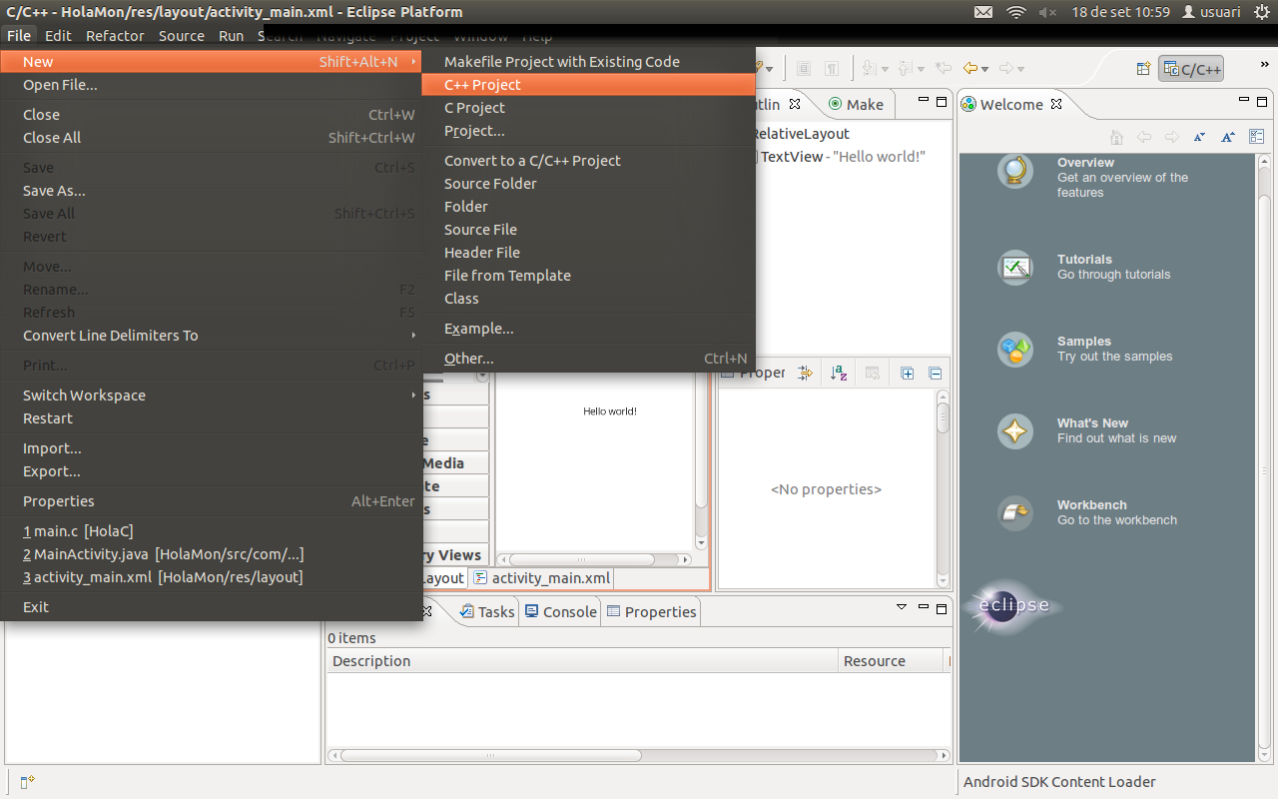Viewport: 1278px width, 799px height.
Task: Click Collapse All icon in Properties panel
Action: click(x=935, y=374)
